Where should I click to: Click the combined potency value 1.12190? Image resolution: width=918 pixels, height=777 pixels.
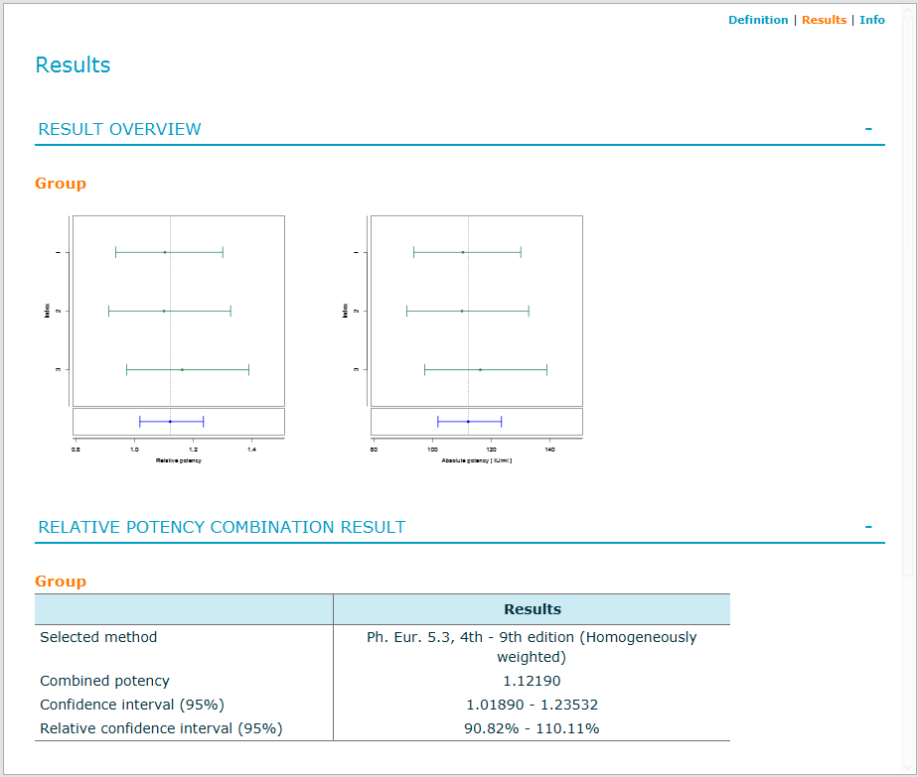point(532,681)
